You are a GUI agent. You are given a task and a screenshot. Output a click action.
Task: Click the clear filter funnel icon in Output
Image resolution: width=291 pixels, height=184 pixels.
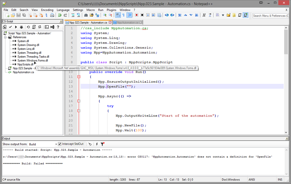click(x=103, y=144)
